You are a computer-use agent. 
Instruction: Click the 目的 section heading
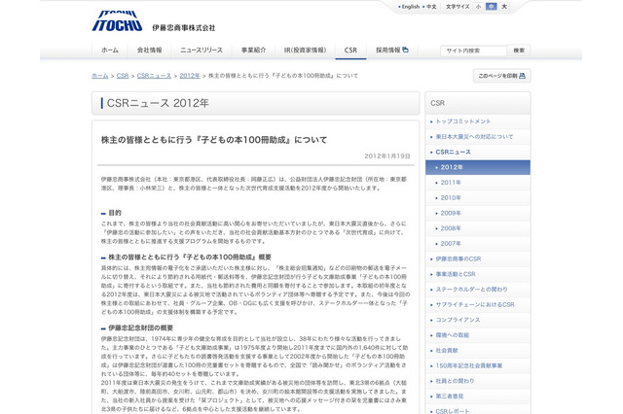tap(115, 213)
